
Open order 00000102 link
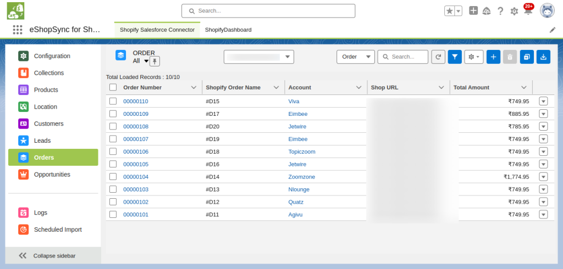pos(136,202)
